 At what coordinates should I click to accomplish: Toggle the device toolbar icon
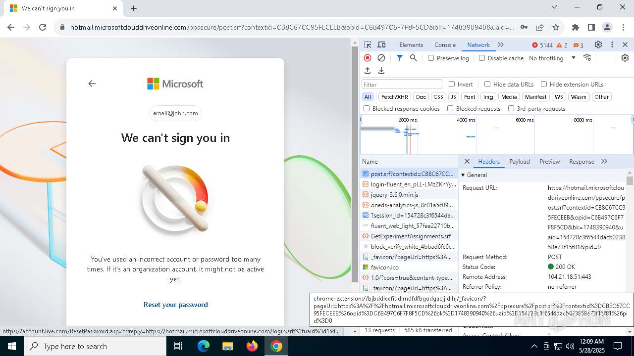pos(381,44)
